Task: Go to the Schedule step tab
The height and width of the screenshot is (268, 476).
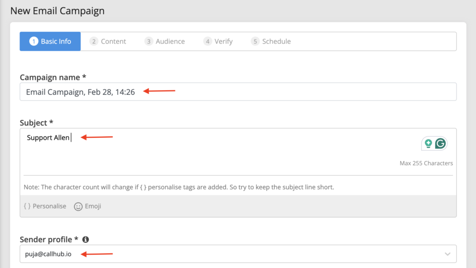Action: tap(271, 41)
